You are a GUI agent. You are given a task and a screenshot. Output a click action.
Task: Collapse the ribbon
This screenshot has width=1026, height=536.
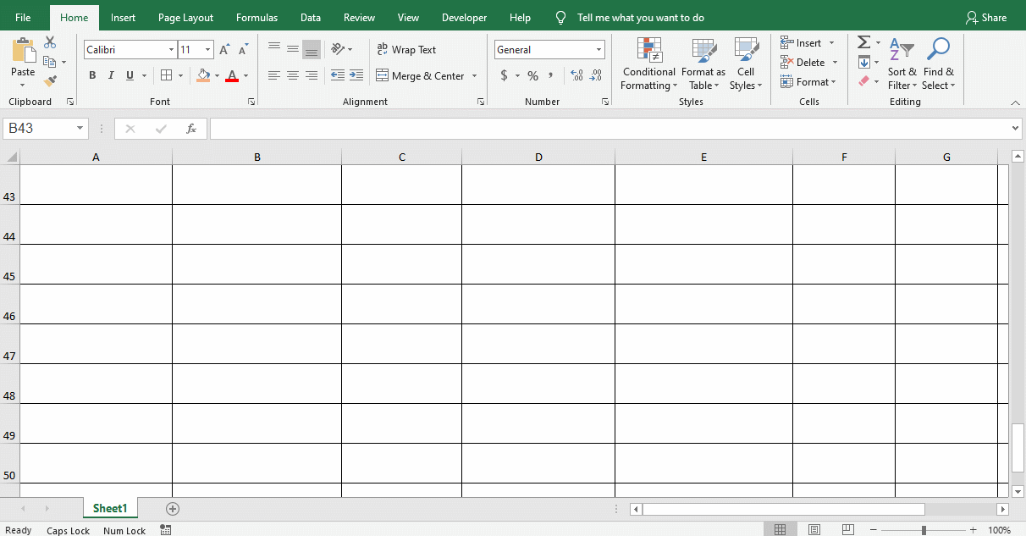point(1015,102)
